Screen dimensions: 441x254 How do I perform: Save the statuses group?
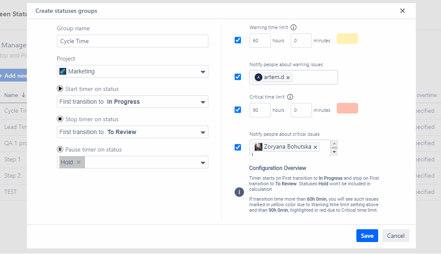pyautogui.click(x=367, y=236)
